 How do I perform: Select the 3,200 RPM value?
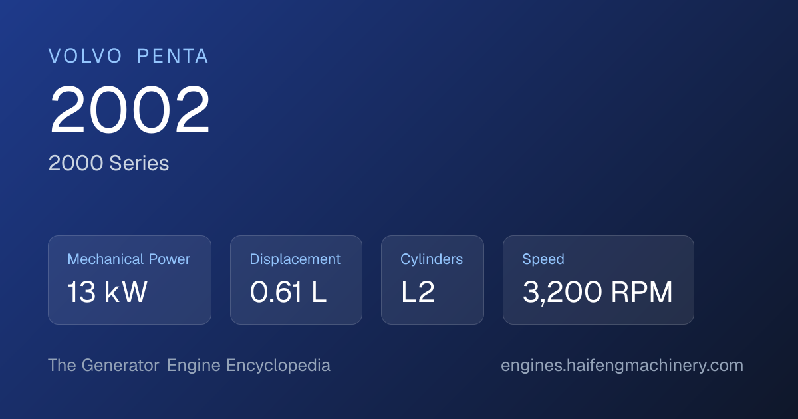597,293
